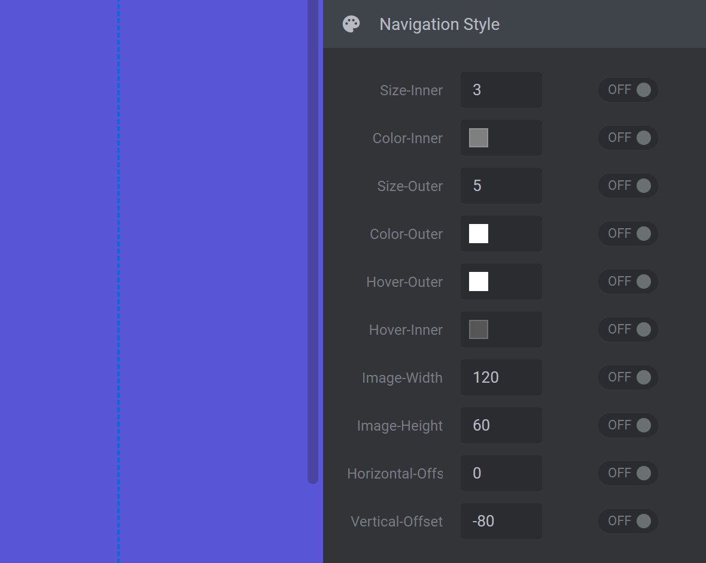This screenshot has width=706, height=563.
Task: Toggle the Vertical-Offset OFF switch
Action: tap(628, 521)
